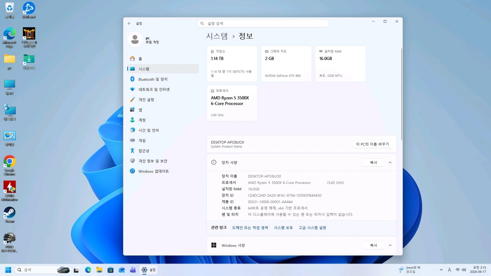This screenshot has width=491, height=276.
Task: Open the pc folder on desktop
Action: 10,62
